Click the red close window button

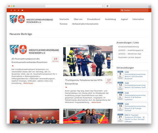coord(9,6)
